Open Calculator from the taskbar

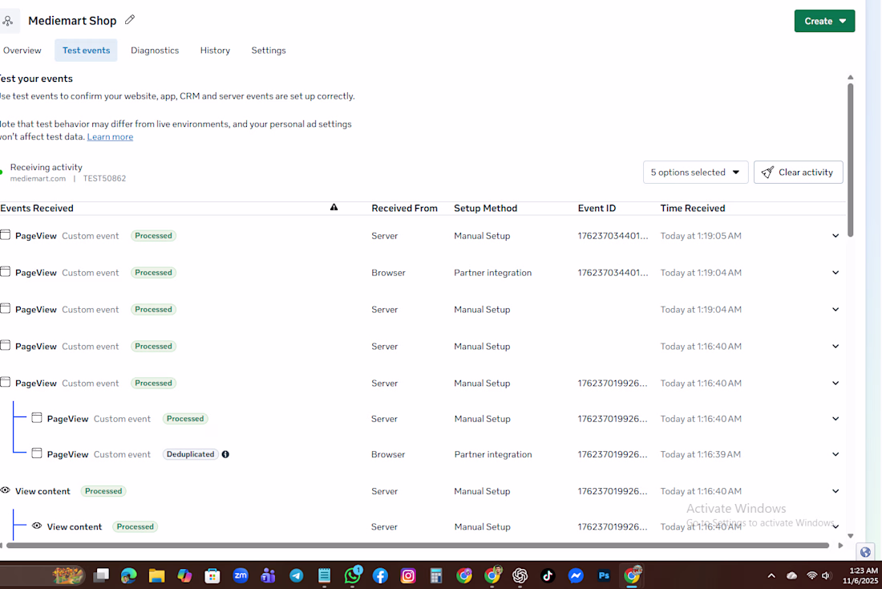point(436,575)
